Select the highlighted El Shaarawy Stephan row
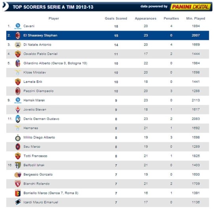214x209 pixels. point(107,35)
